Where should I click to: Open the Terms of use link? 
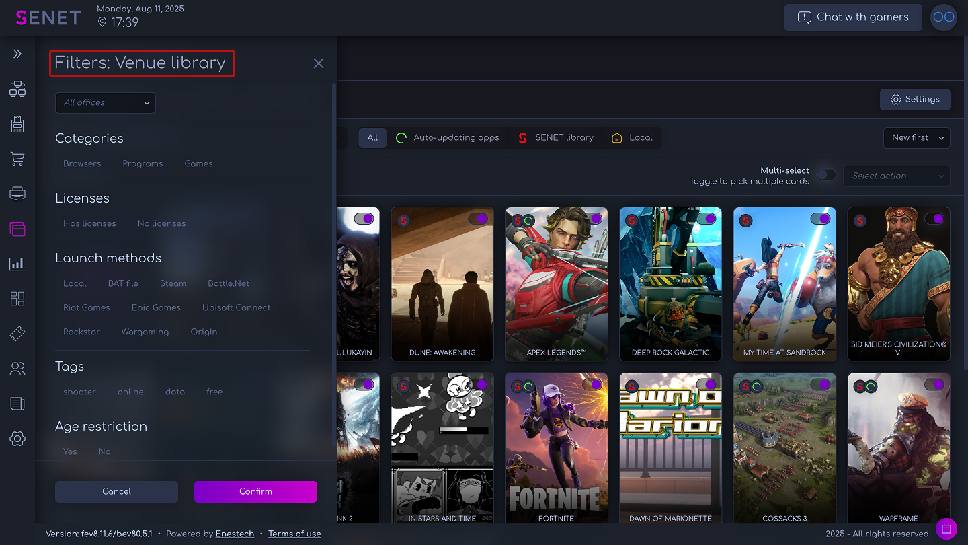[x=294, y=534]
